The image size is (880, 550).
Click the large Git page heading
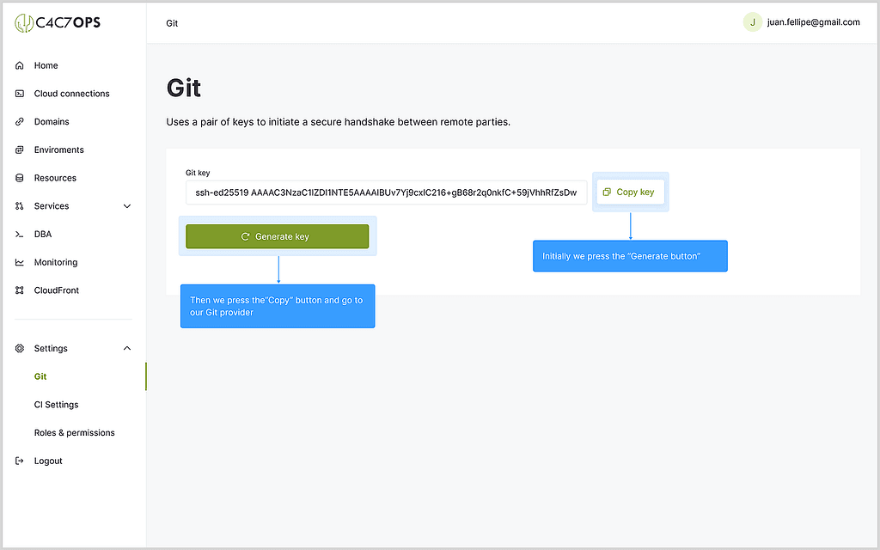coord(184,89)
